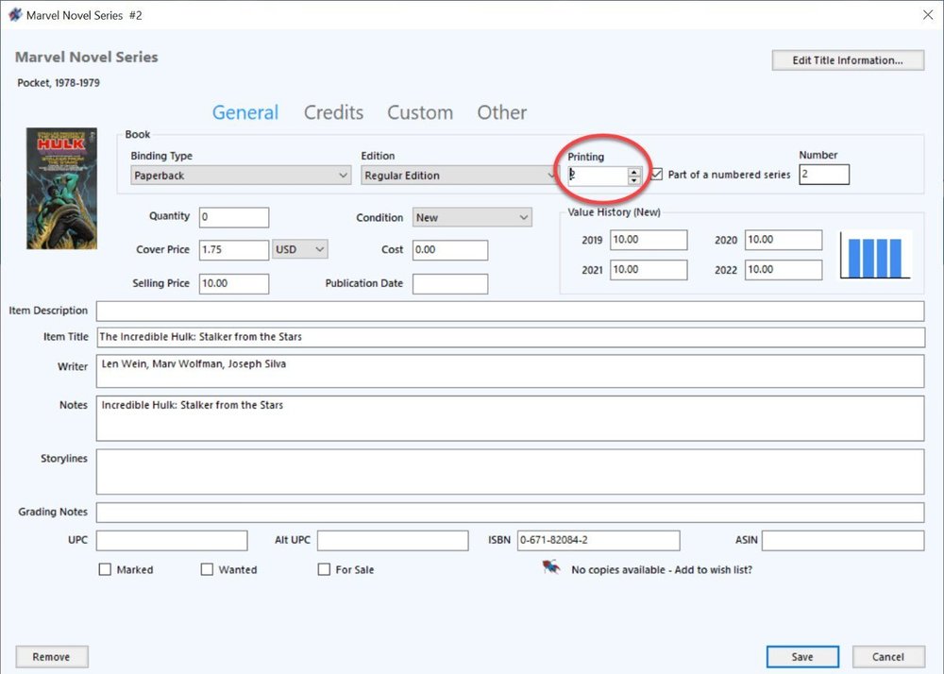This screenshot has height=674, width=944.
Task: Click the Writer field
Action: coord(510,371)
